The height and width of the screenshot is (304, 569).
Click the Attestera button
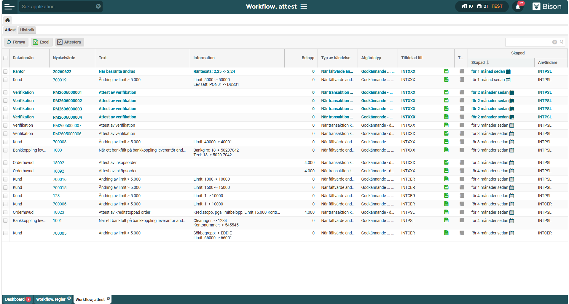[70, 42]
